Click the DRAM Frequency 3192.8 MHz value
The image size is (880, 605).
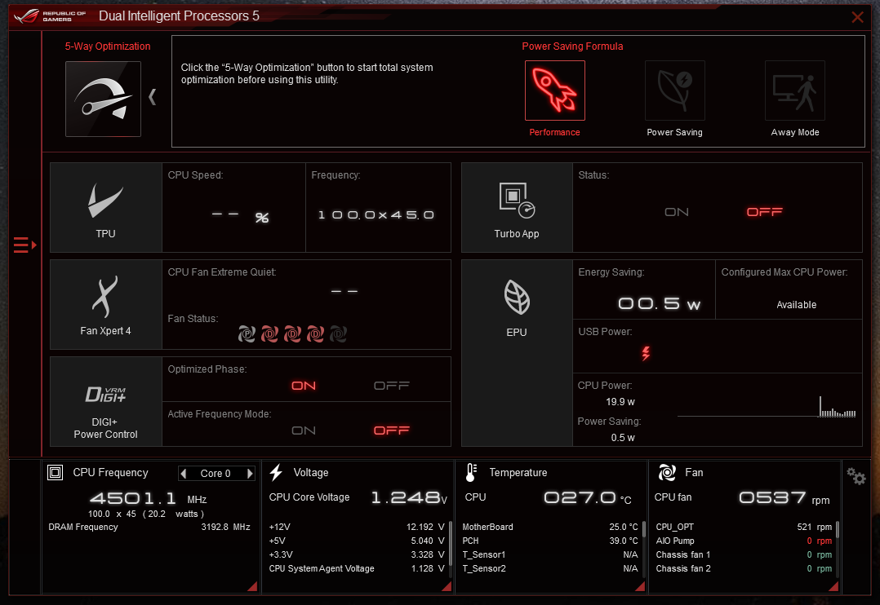(x=225, y=527)
